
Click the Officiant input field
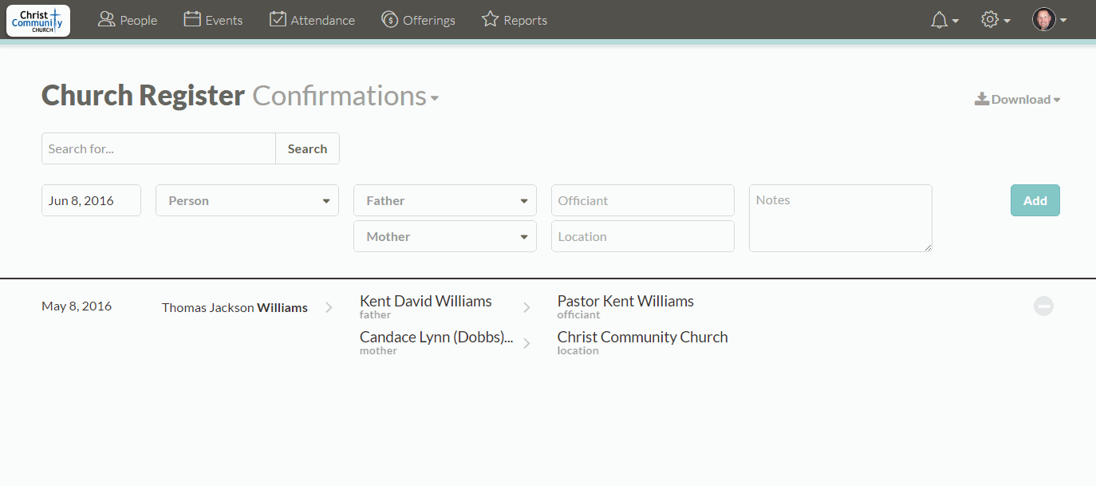642,201
